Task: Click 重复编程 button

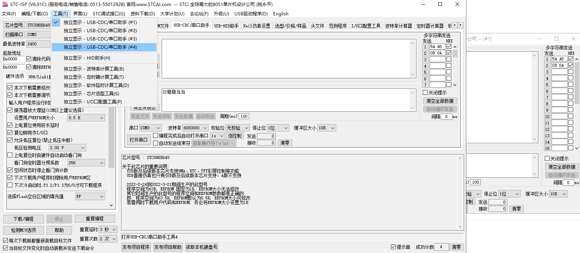Action: point(95,219)
